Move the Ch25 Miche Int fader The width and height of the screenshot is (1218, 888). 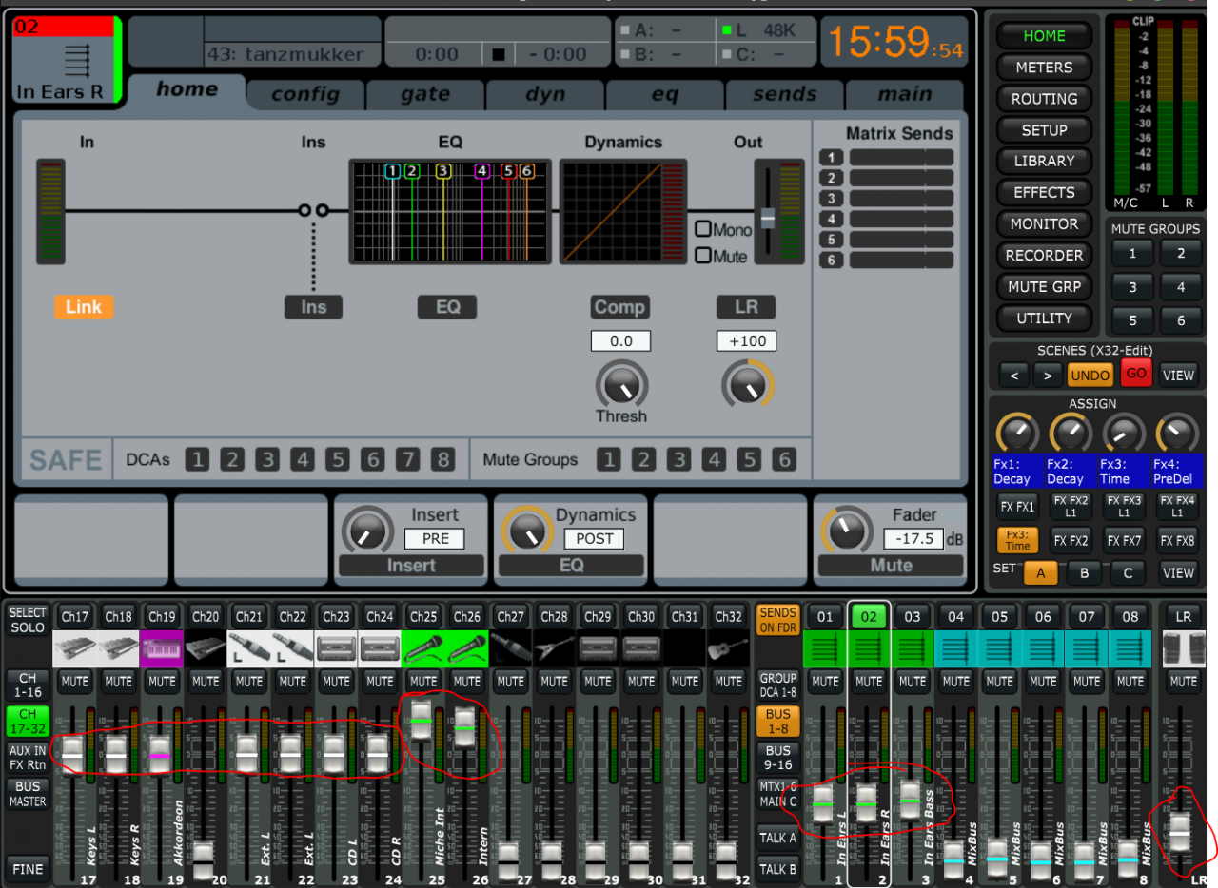[x=421, y=721]
